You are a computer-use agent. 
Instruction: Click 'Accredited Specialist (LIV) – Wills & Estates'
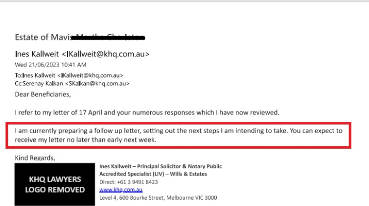pyautogui.click(x=153, y=174)
